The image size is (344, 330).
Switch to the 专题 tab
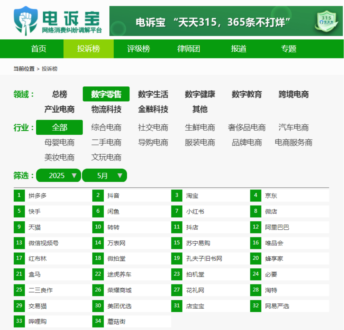(x=289, y=49)
